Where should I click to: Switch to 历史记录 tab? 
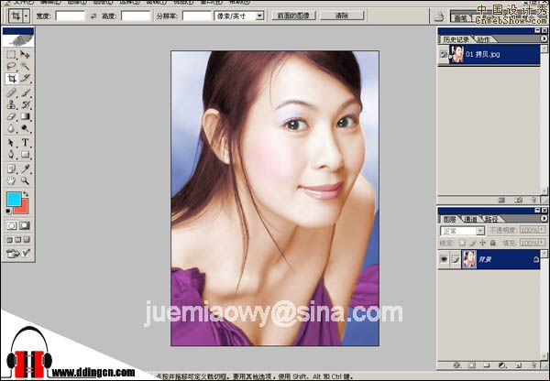(456, 39)
